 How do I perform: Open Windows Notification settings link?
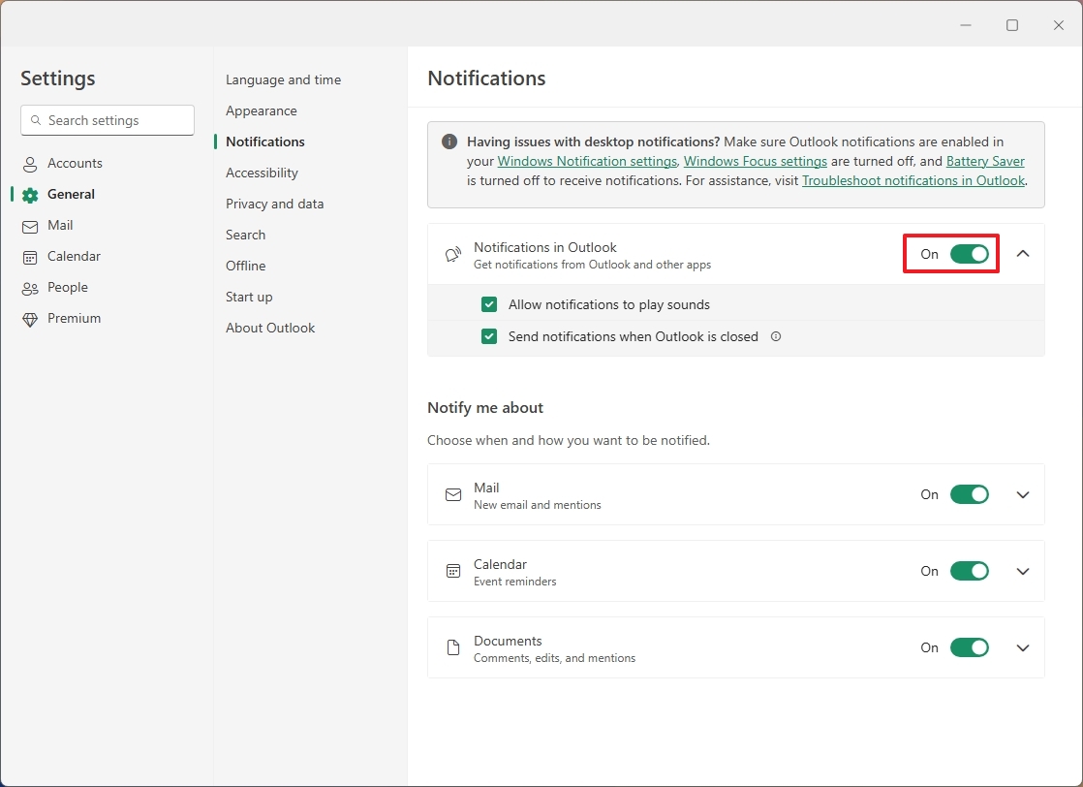tap(587, 161)
